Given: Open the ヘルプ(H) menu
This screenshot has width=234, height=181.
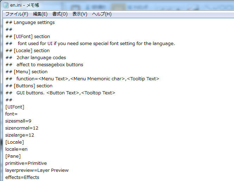Looking at the screenshot, I should (x=102, y=14).
